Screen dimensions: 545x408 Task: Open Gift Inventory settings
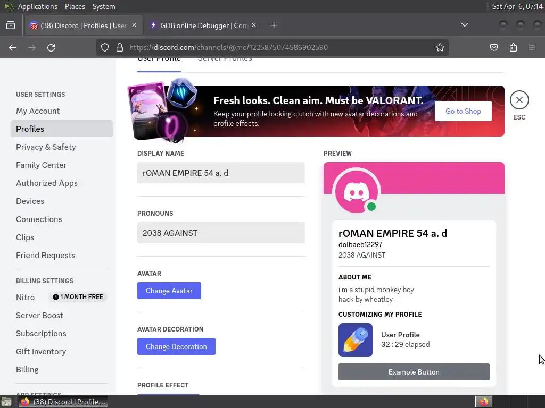click(x=62, y=351)
